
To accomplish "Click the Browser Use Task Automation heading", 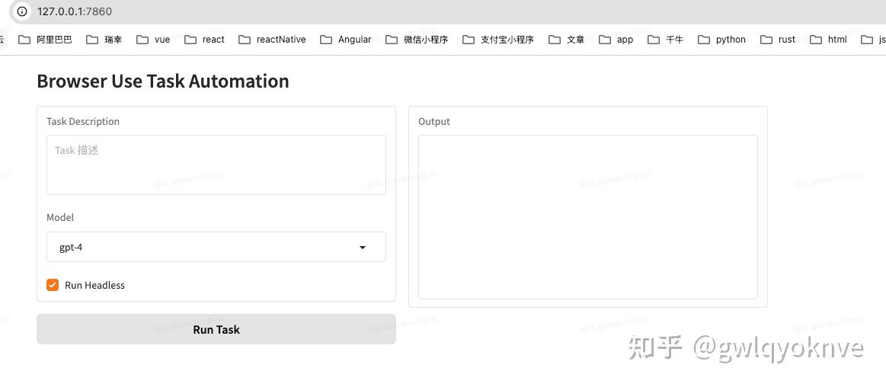I will [x=163, y=82].
